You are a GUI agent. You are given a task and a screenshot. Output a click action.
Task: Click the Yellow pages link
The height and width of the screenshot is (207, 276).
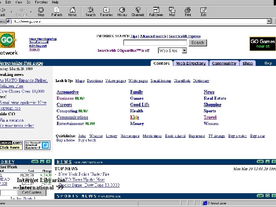[115, 81]
